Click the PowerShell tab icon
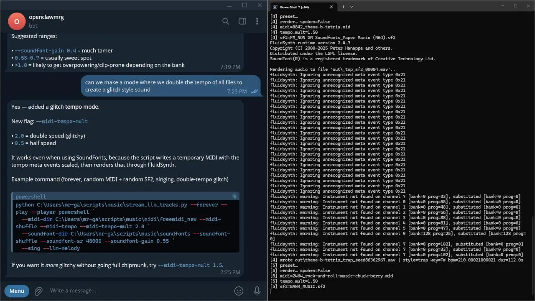Viewport: 535px width, 301px height. point(275,7)
